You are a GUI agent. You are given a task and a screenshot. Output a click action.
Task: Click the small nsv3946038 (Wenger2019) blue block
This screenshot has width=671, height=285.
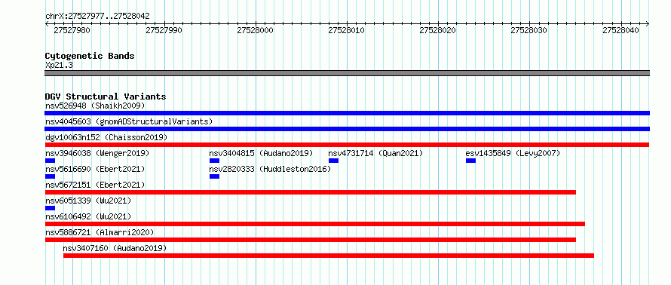50,161
